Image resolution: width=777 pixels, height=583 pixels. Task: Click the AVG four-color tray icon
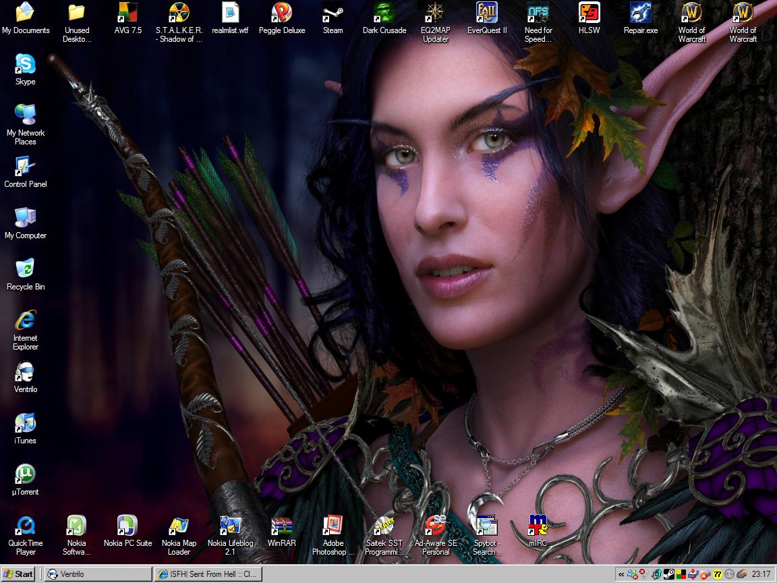(x=681, y=575)
